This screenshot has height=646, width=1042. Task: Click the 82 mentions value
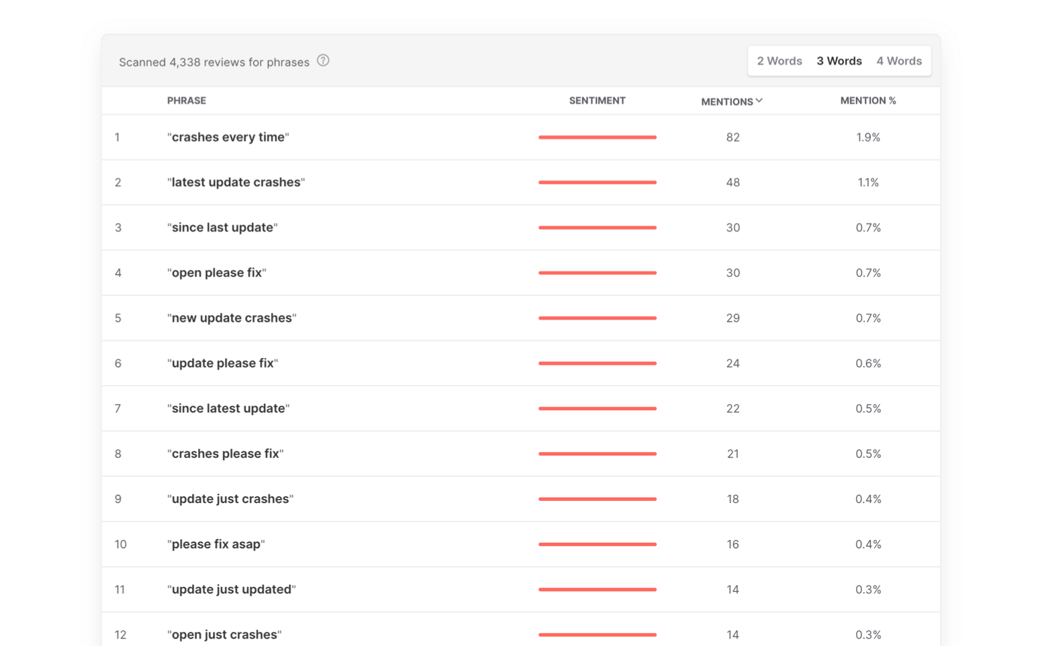pyautogui.click(x=732, y=137)
